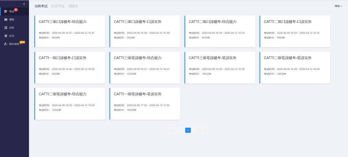The height and width of the screenshot is (157, 348).
Task: Open CATTI二级口译模考-口译实务 exam card
Action: pyautogui.click(x=295, y=32)
